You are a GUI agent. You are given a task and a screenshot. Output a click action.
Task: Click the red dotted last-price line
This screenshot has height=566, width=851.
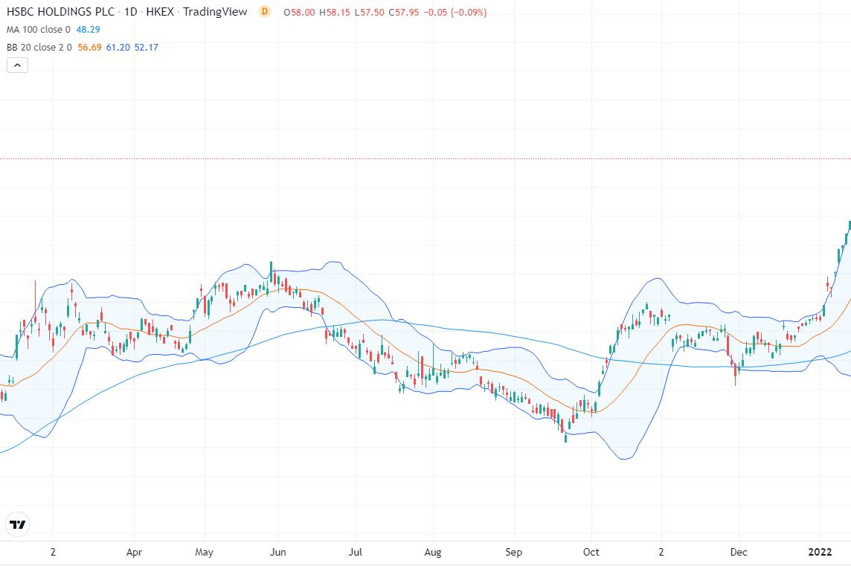[x=425, y=159]
